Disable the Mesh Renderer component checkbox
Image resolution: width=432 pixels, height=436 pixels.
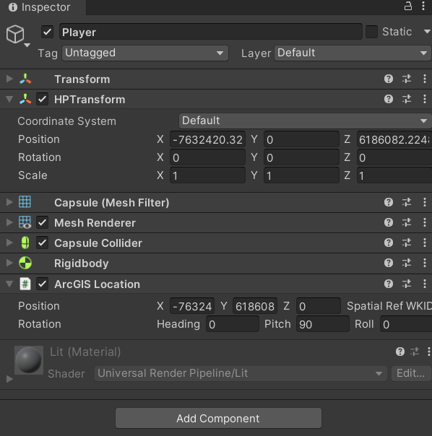tap(43, 222)
